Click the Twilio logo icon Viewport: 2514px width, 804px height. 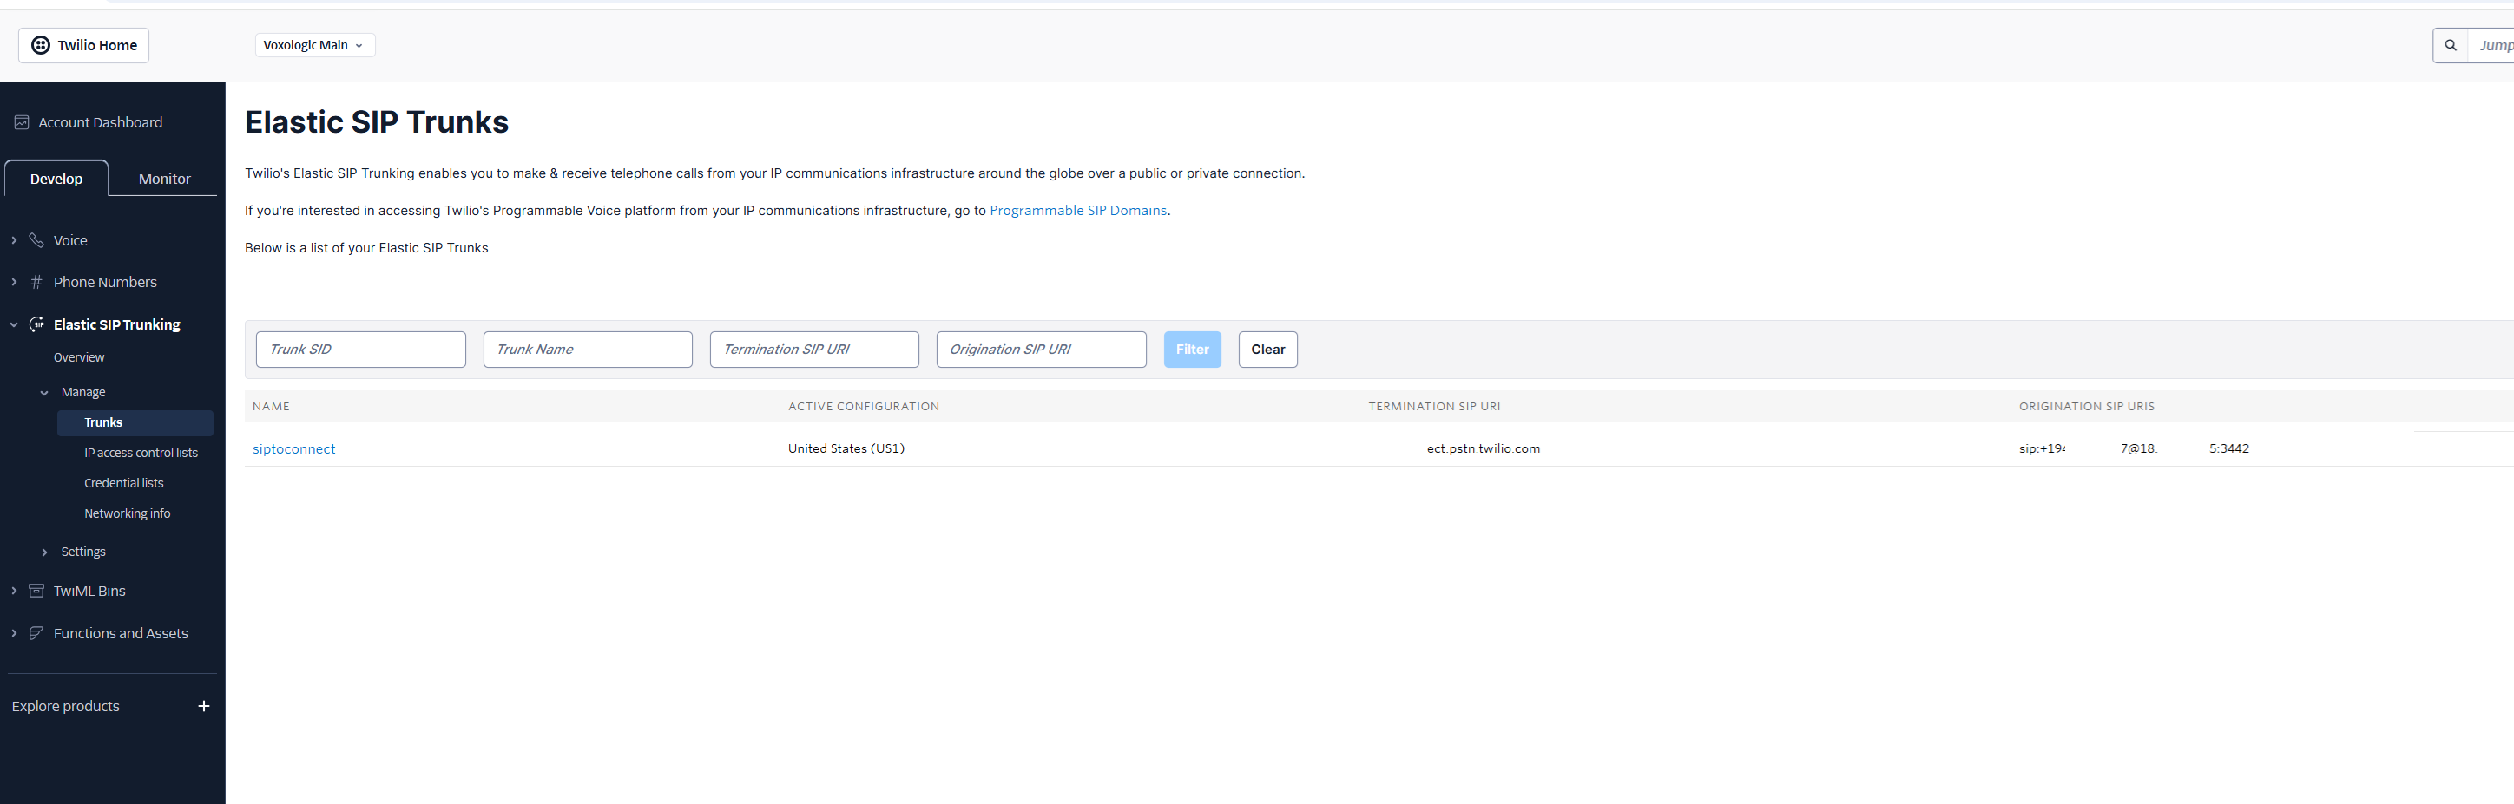pos(41,45)
